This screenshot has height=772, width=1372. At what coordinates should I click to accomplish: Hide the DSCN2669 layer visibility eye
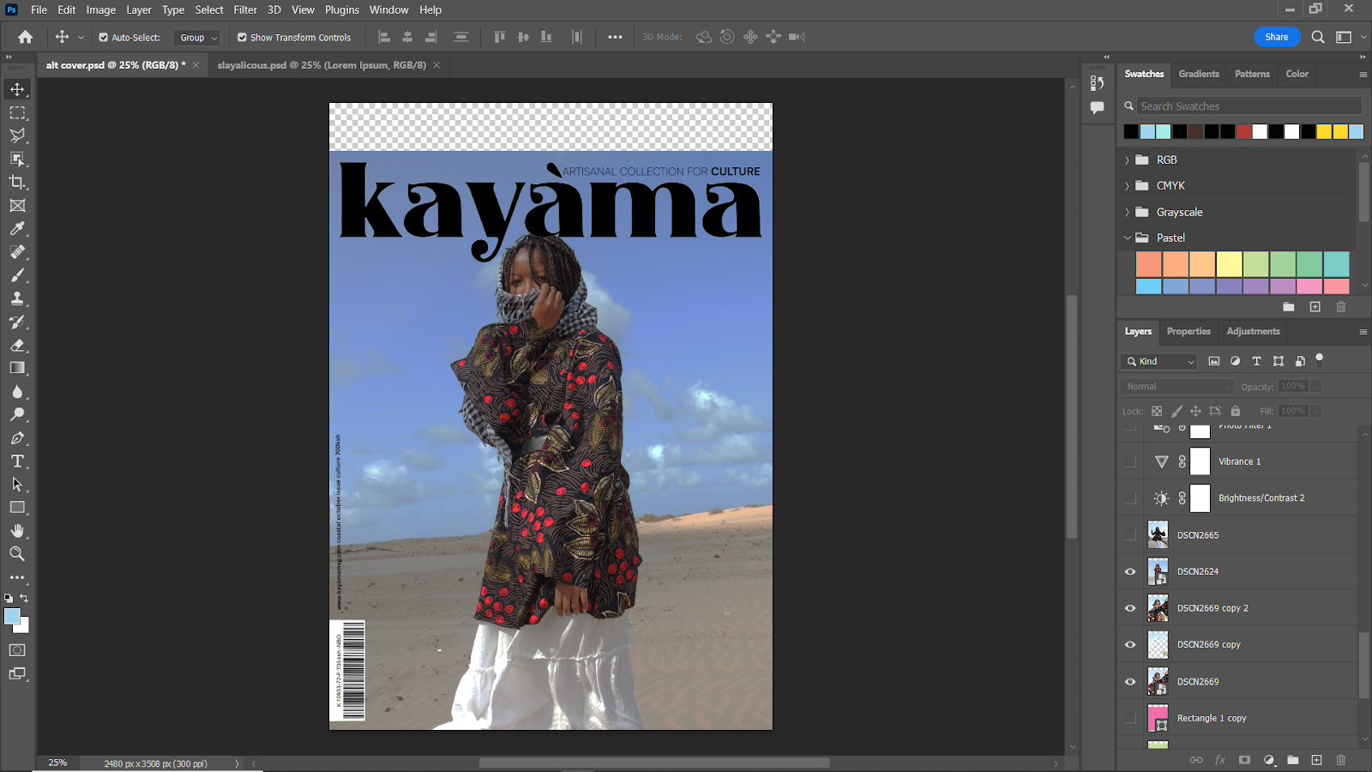pyautogui.click(x=1130, y=682)
